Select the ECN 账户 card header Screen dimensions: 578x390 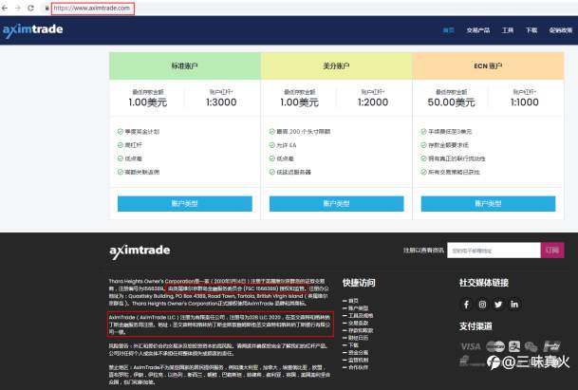(488, 66)
